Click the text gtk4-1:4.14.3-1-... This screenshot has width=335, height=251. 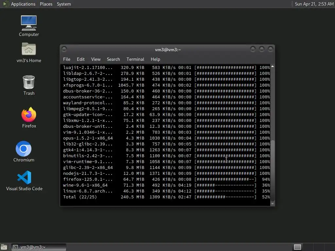pos(88,150)
